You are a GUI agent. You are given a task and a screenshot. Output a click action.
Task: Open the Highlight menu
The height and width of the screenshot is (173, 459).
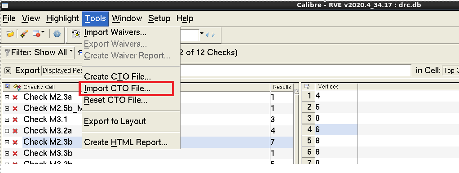click(62, 19)
